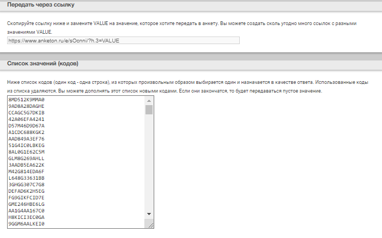Click the scrollbar up arrow in codes list

tap(149, 100)
